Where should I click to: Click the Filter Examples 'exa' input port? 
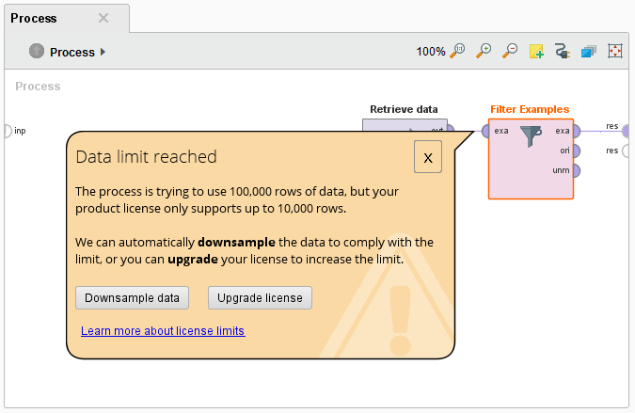click(486, 131)
